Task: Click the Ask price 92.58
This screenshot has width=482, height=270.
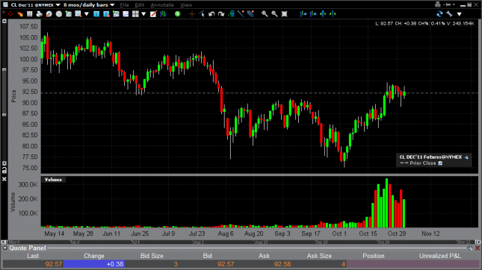Action: tap(282, 264)
